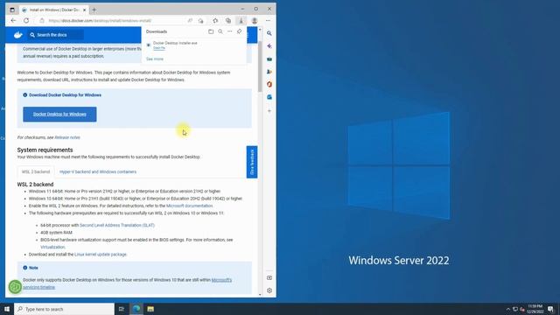560x315 pixels.
Task: Click the page vertical scrollbar thumb
Action: tap(260, 66)
